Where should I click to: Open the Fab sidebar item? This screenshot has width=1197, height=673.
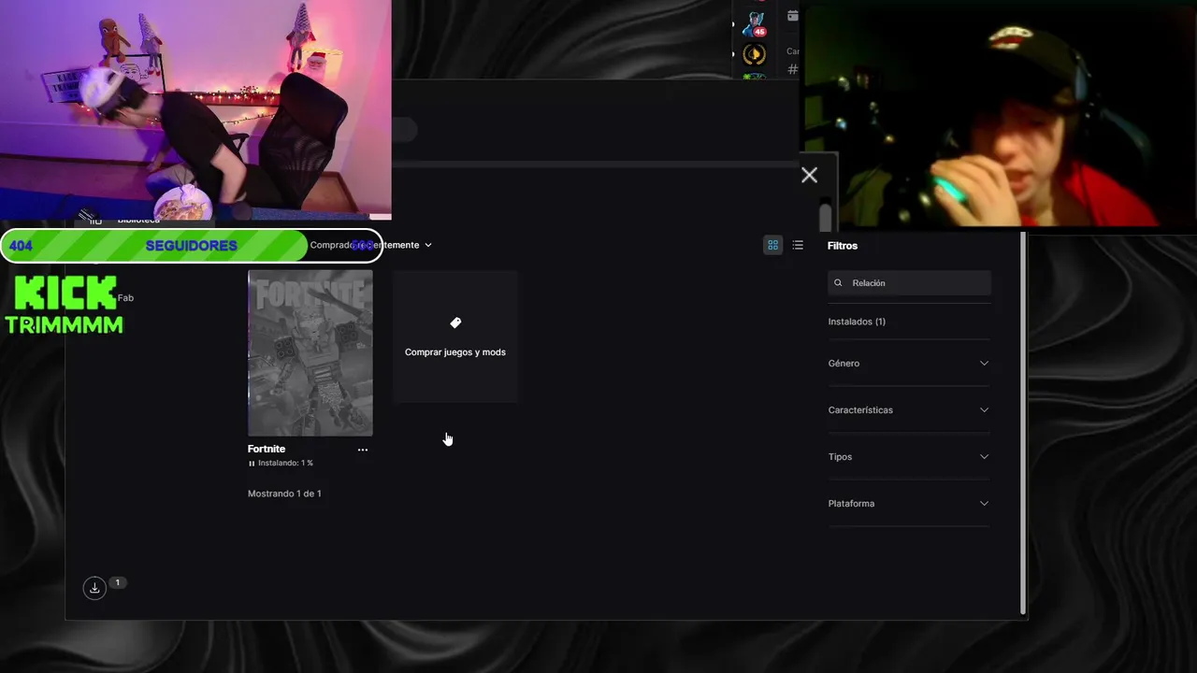(x=125, y=297)
